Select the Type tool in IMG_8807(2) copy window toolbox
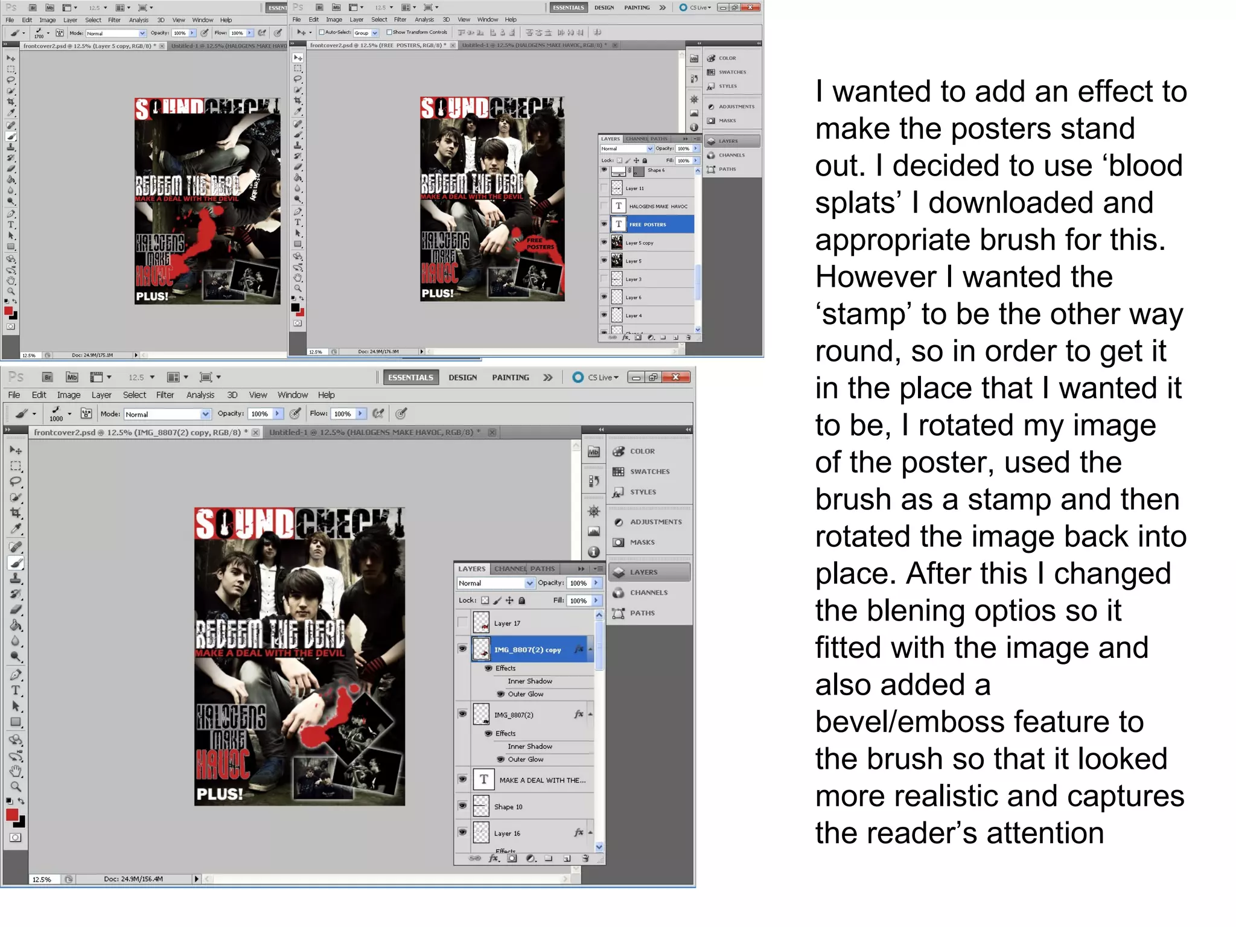 [16, 690]
